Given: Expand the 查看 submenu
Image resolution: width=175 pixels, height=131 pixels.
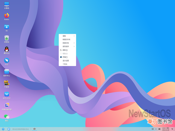Looking at the screenshot, I should pyautogui.click(x=68, y=36).
